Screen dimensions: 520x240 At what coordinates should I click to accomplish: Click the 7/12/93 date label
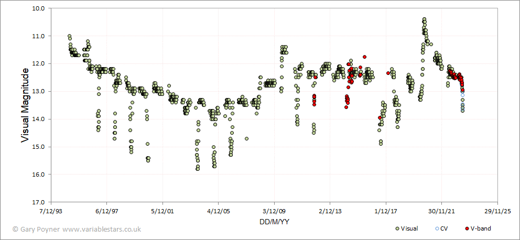tap(51, 211)
